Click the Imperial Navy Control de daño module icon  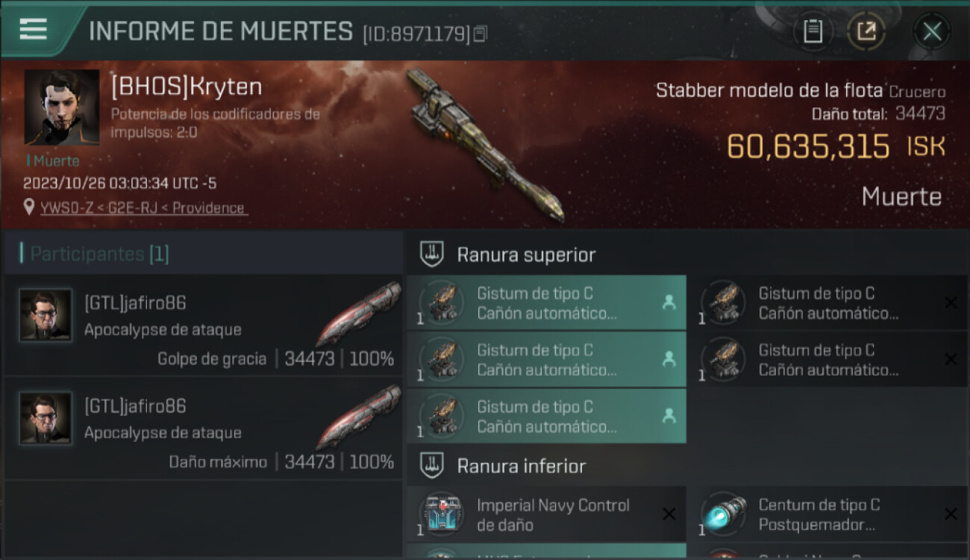click(x=441, y=514)
